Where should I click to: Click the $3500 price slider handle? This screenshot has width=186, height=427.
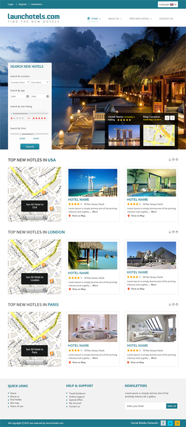point(34,134)
